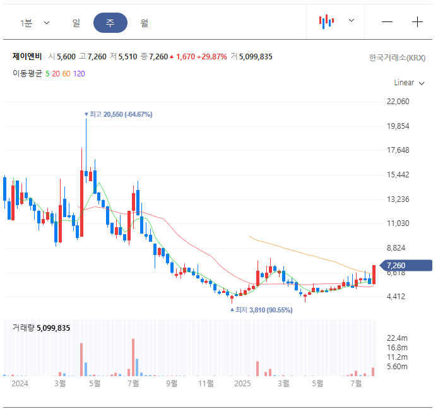Screen dimensions: 438x409
Task: Click the 22.4m volume axis label
Action: (x=397, y=338)
